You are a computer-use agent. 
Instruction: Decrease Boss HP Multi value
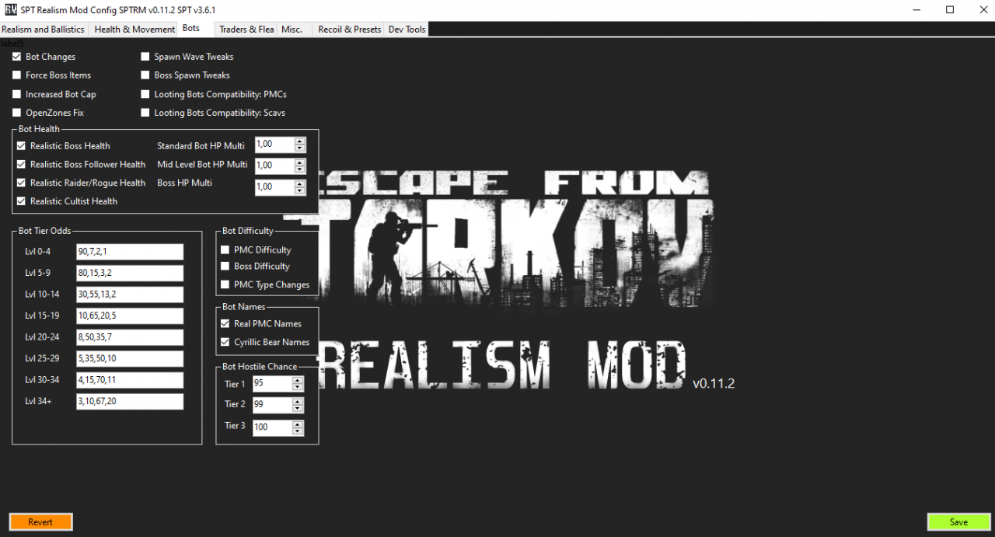(x=300, y=190)
